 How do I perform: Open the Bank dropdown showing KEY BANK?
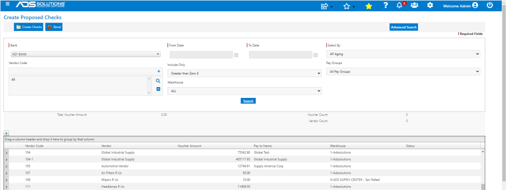coord(85,54)
